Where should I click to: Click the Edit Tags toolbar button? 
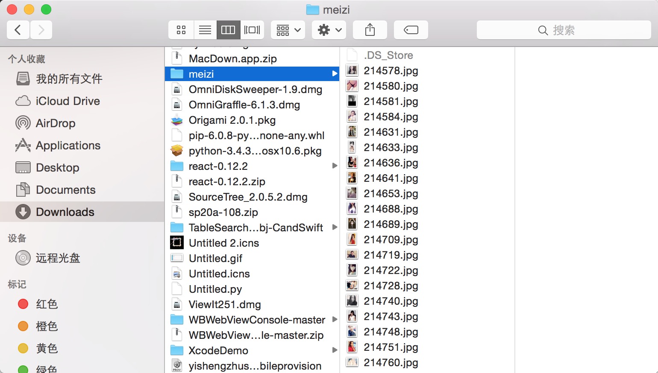[x=411, y=30]
